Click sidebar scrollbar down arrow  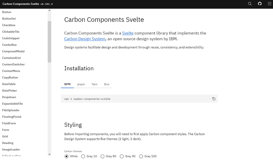[49, 154]
